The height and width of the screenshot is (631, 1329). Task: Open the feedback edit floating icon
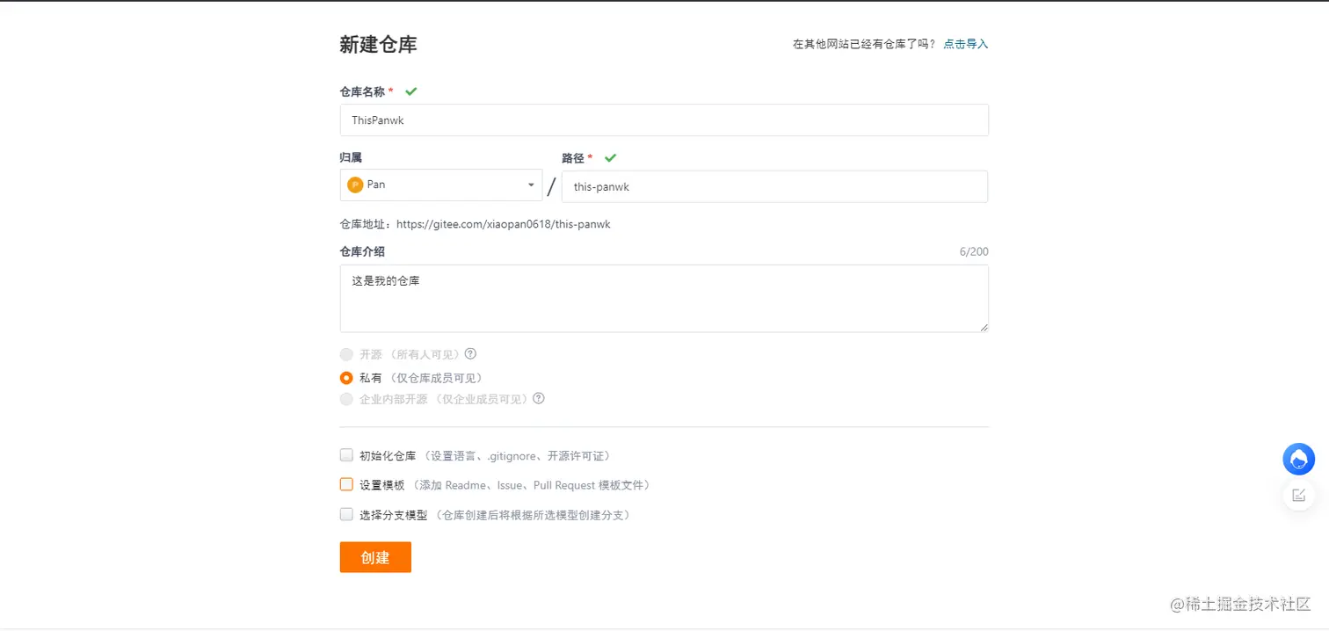point(1299,495)
